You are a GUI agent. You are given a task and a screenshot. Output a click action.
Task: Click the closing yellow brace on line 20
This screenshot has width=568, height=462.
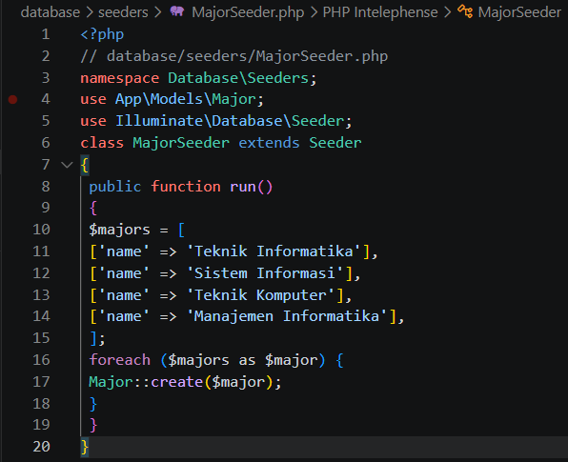point(85,447)
